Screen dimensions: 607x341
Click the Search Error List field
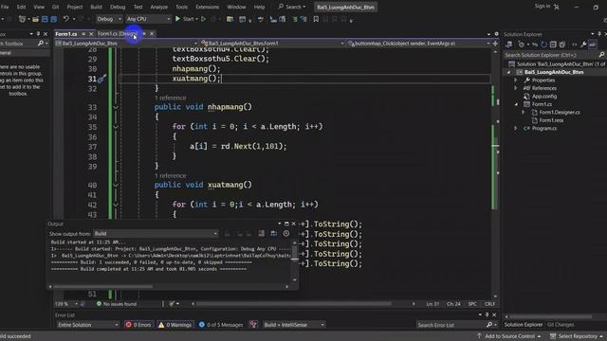click(451, 325)
